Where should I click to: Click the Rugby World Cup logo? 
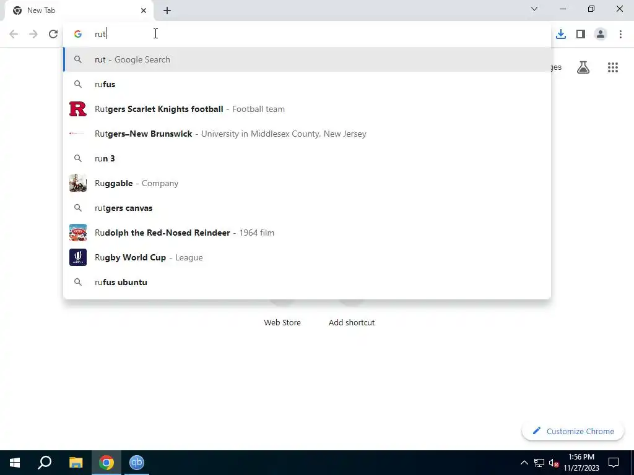click(x=77, y=257)
